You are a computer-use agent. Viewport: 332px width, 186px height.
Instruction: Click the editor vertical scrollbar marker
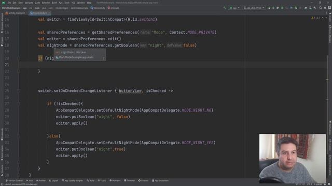coord(327,80)
